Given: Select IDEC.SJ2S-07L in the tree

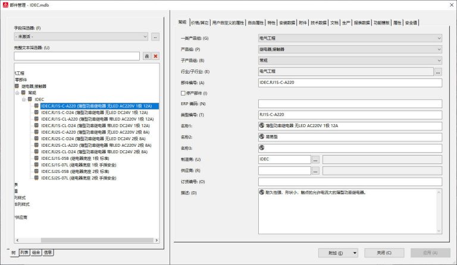Looking at the screenshot, I should [79, 178].
